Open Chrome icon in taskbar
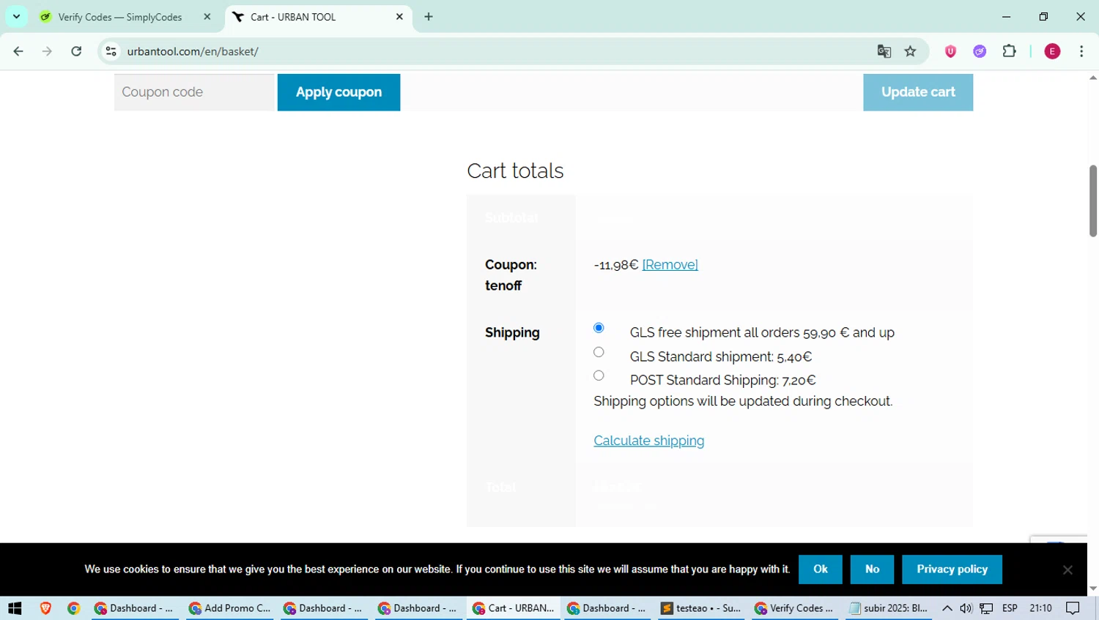Viewport: 1099px width, 620px height. coord(73,608)
